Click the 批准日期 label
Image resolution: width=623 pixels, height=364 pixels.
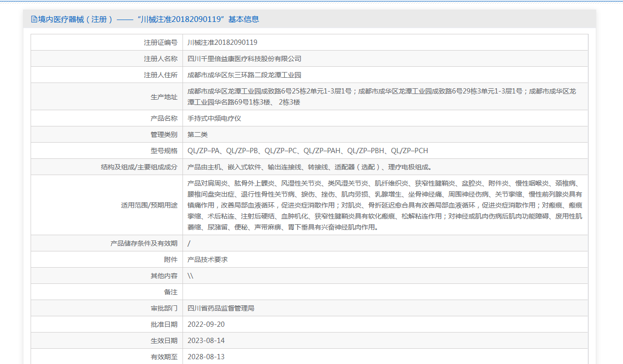tap(164, 324)
